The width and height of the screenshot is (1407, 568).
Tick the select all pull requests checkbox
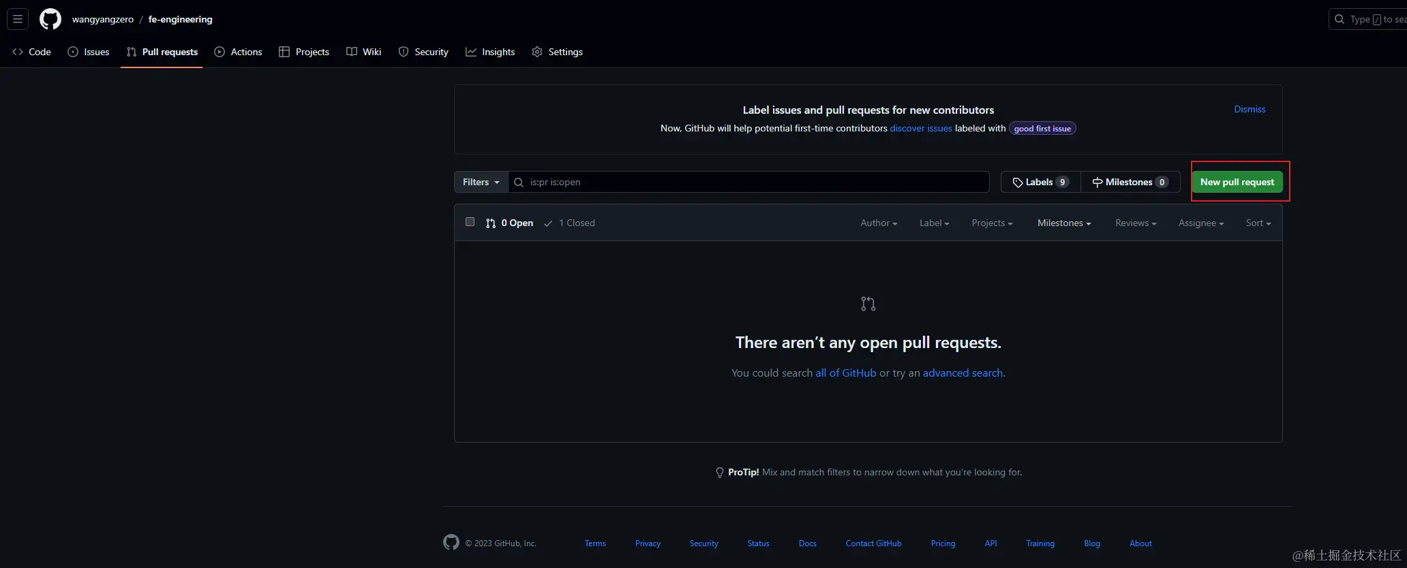(x=470, y=222)
